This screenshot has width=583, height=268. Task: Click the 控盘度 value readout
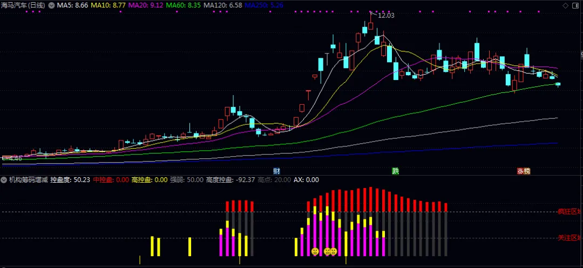[70, 180]
